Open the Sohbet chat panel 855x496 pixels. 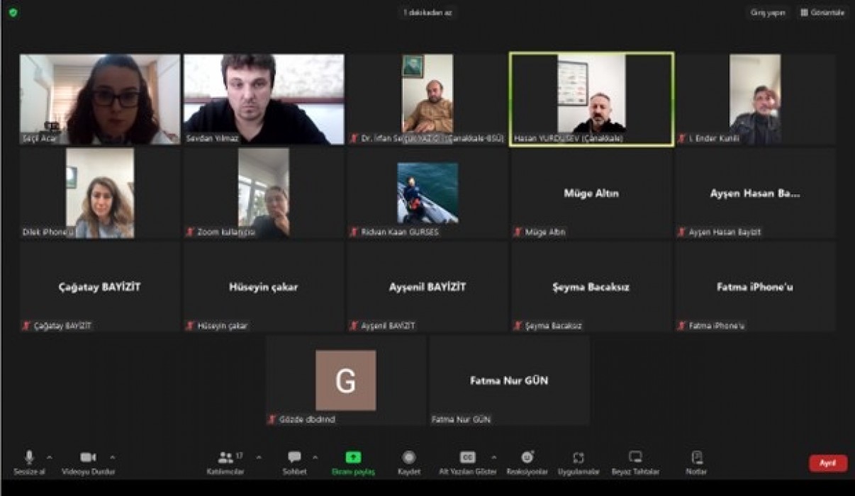294,458
